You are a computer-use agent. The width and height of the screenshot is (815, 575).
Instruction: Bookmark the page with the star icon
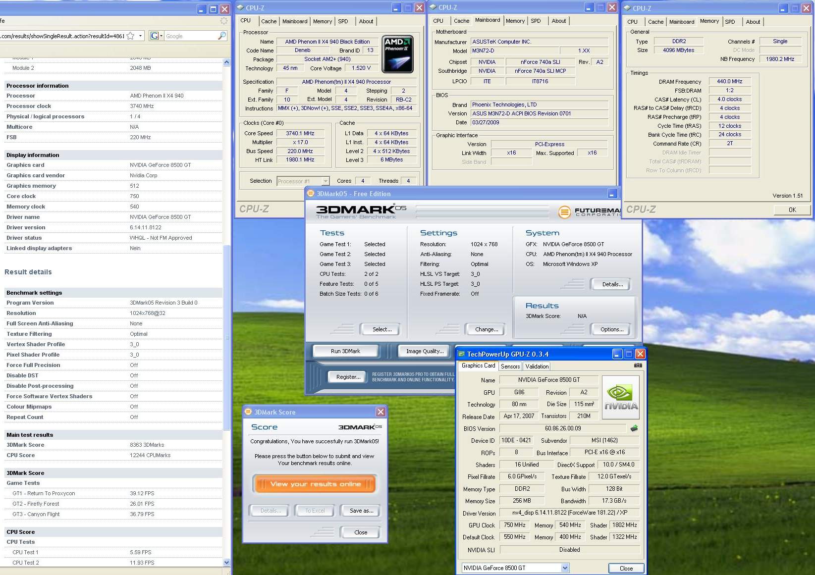click(x=130, y=36)
